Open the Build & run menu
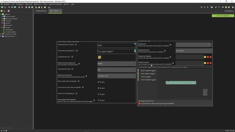Viewport: 235px width, 132px height. 38,4
